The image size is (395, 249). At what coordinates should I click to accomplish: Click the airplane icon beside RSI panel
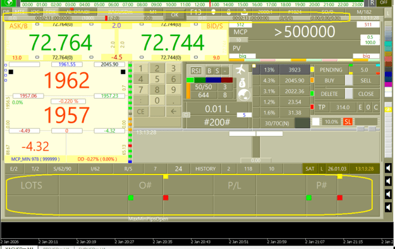click(x=241, y=70)
